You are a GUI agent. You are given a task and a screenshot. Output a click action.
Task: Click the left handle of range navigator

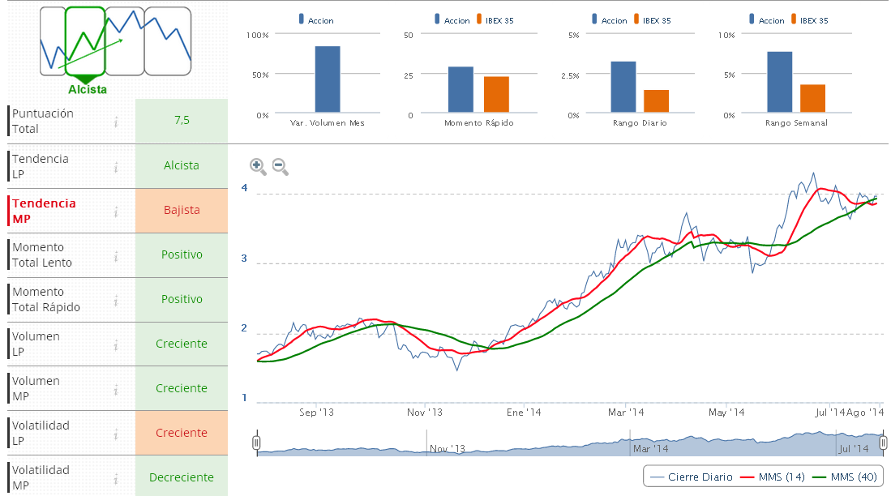[x=257, y=443]
